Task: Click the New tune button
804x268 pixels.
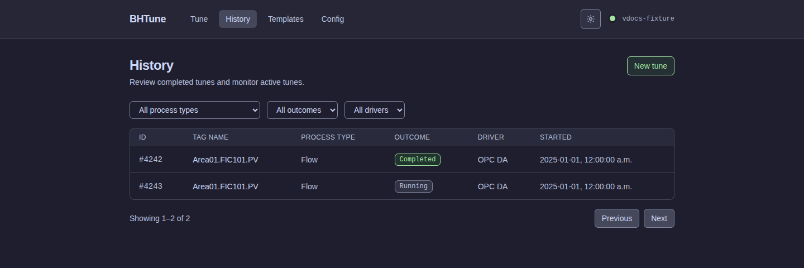Action: point(650,66)
